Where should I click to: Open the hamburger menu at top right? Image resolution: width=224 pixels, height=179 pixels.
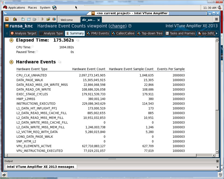[216, 19]
